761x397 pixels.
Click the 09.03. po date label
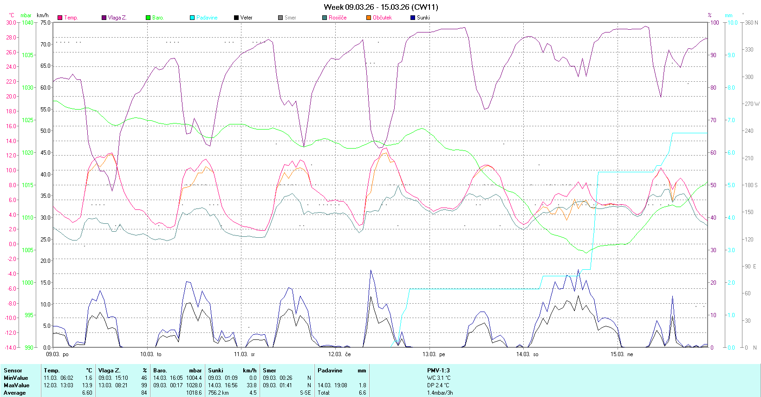click(x=57, y=354)
